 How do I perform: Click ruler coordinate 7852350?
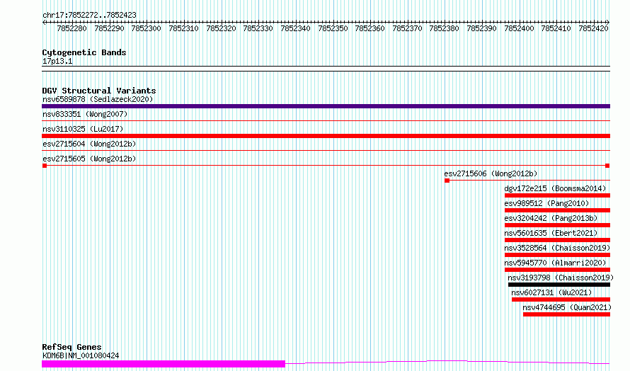(x=333, y=28)
